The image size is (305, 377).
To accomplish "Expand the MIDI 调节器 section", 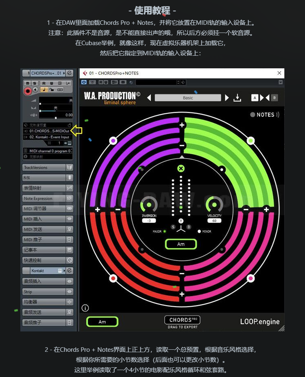I will tap(48, 209).
